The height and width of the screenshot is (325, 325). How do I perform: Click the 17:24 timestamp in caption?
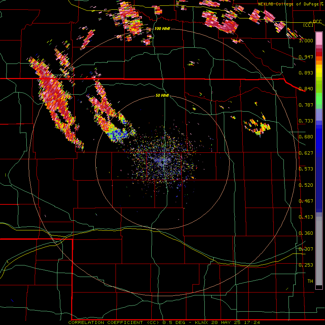pyautogui.click(x=252, y=322)
